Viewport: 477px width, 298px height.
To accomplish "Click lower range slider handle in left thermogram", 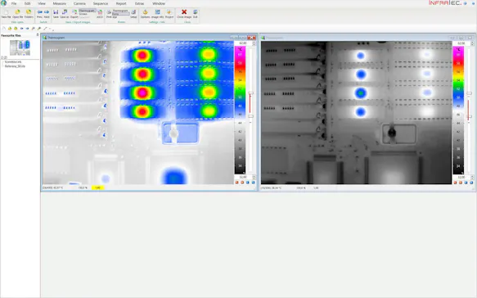I will tap(250, 116).
